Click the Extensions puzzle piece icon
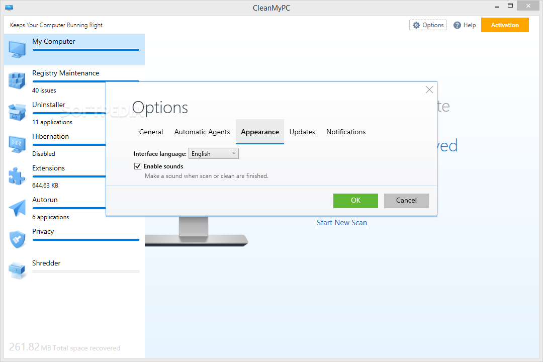 point(17,176)
